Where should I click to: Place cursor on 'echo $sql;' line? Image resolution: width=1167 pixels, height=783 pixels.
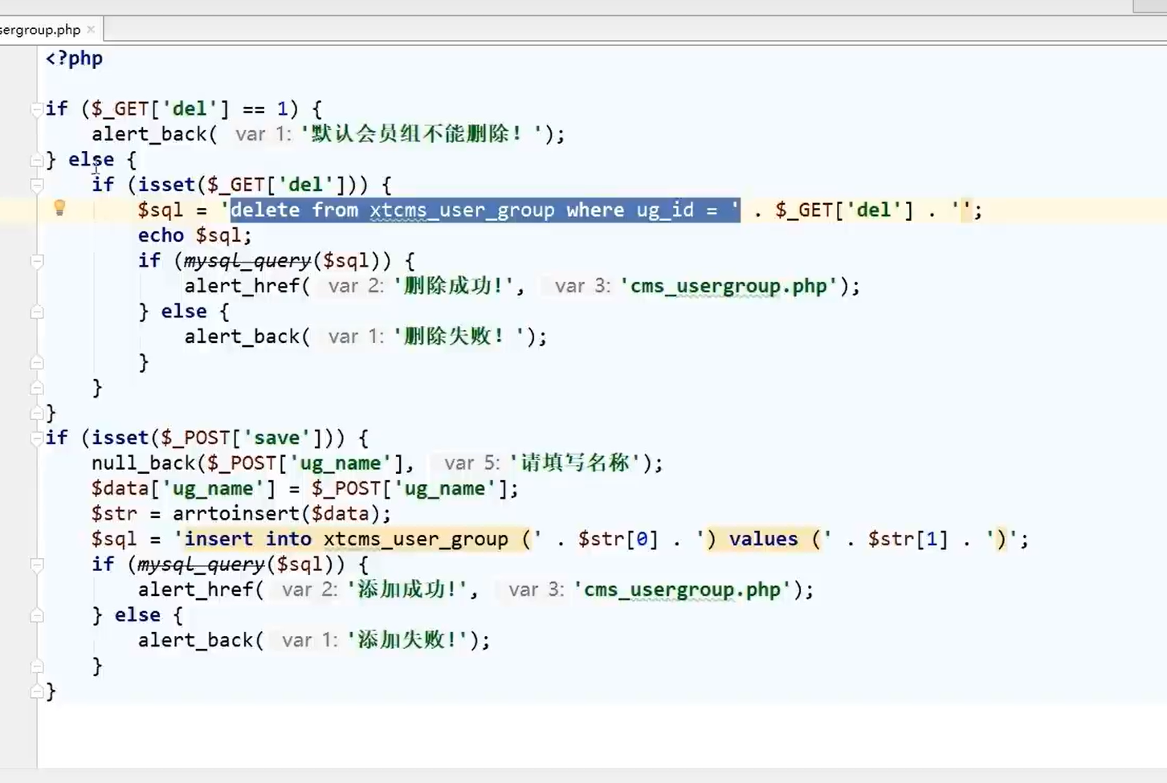pyautogui.click(x=194, y=235)
